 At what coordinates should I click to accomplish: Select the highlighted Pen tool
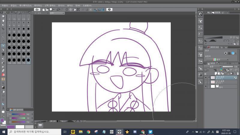(x=3, y=46)
